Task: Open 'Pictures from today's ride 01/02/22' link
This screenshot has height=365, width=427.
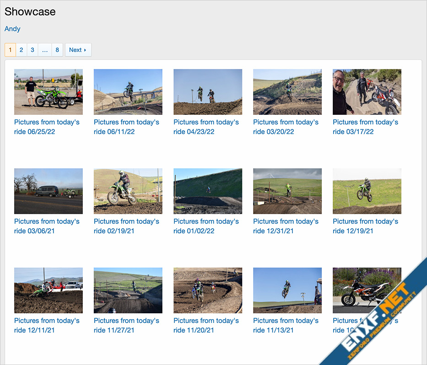Action: 206,226
